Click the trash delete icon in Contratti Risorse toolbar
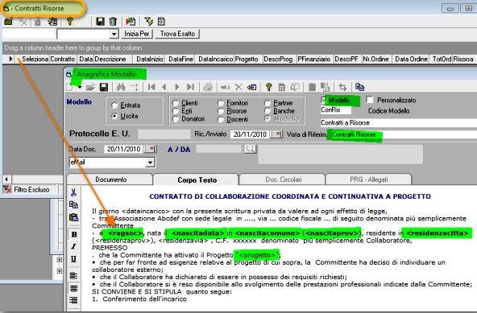Viewport: 477px width, 313px height. tap(113, 22)
